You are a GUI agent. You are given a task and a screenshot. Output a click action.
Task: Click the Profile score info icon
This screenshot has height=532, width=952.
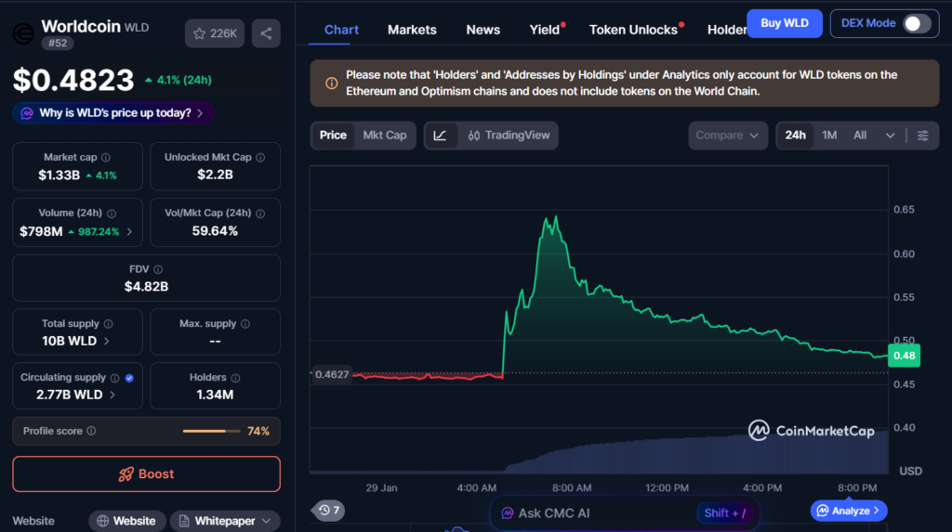91,431
